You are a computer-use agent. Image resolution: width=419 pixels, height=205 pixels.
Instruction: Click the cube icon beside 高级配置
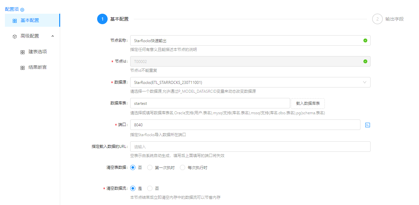(15, 36)
